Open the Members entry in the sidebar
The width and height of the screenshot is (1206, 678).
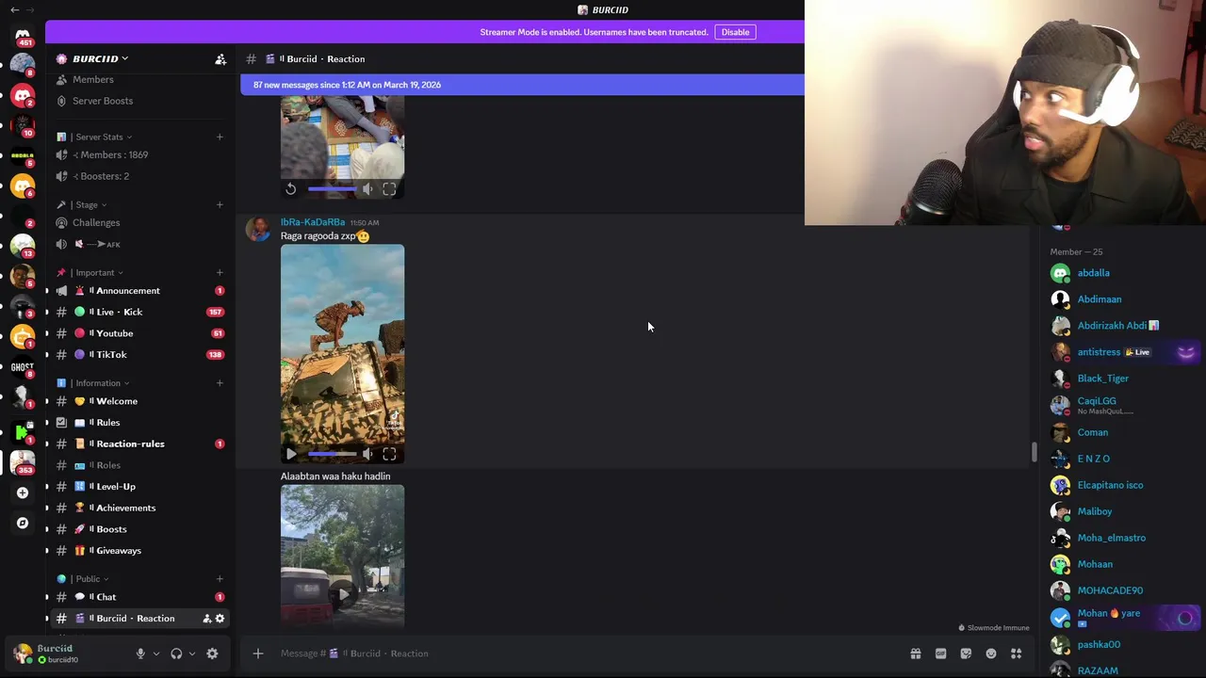tap(92, 79)
